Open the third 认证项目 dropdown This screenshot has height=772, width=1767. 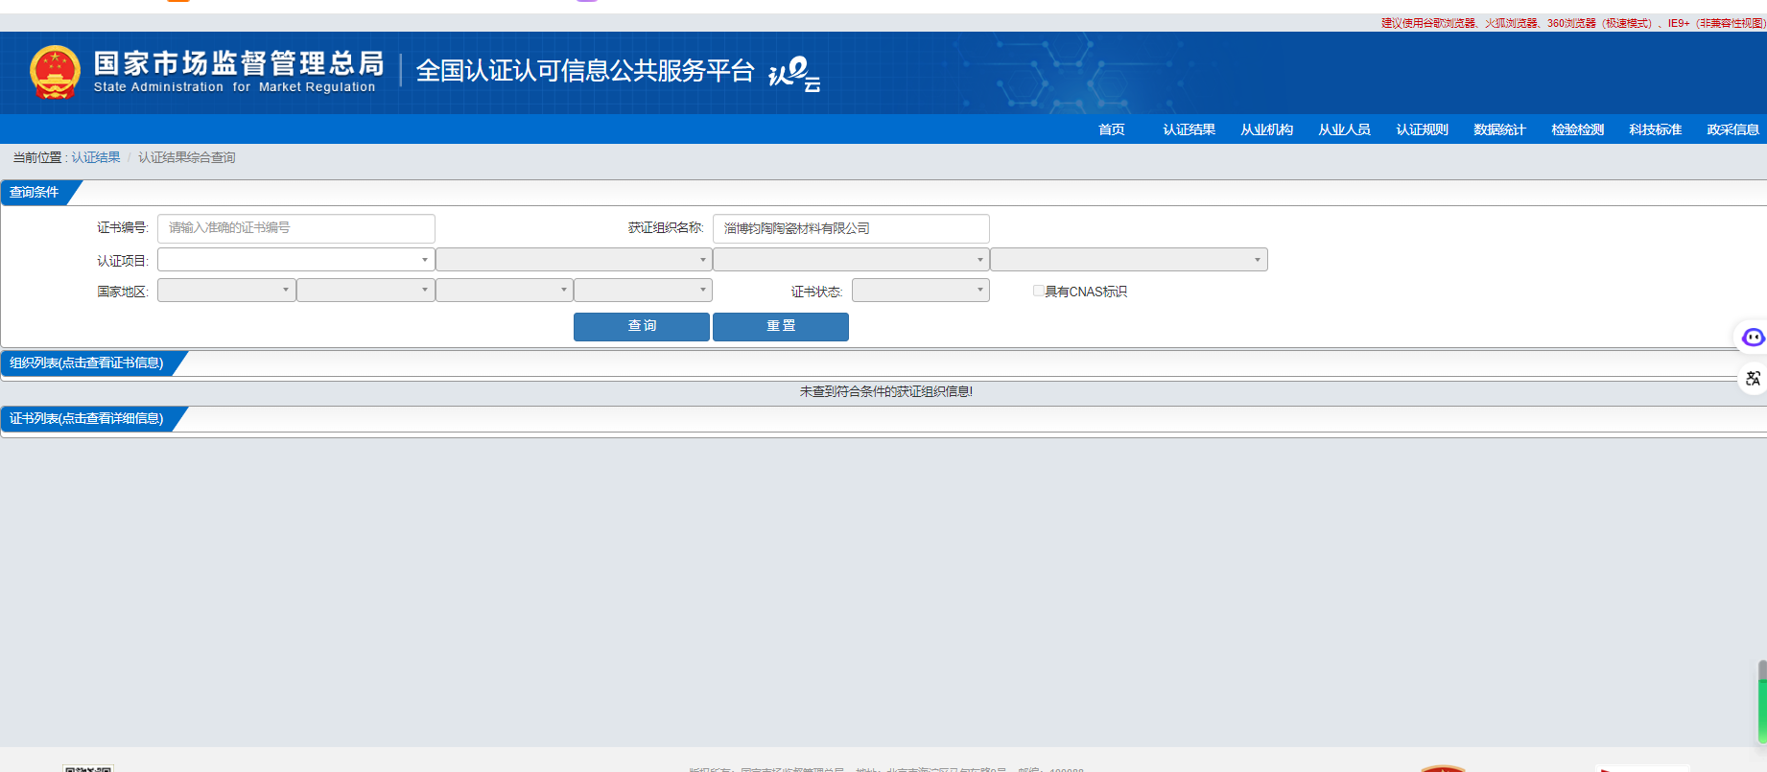pyautogui.click(x=851, y=260)
